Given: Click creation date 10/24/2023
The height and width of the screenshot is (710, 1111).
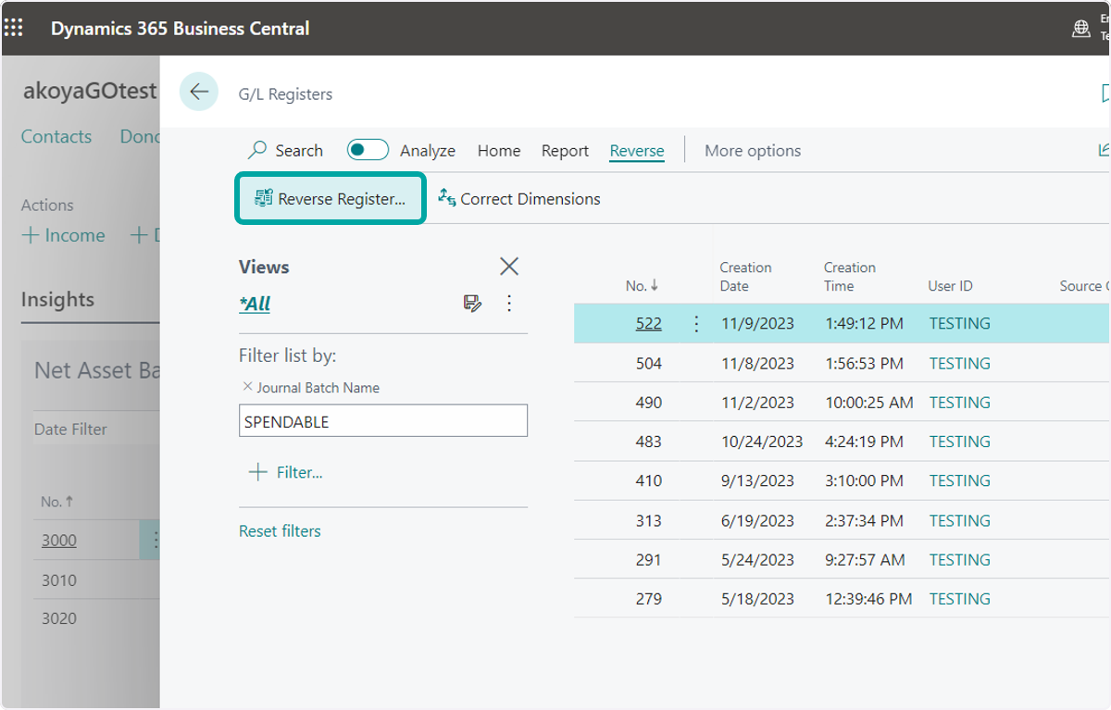Looking at the screenshot, I should pos(762,442).
